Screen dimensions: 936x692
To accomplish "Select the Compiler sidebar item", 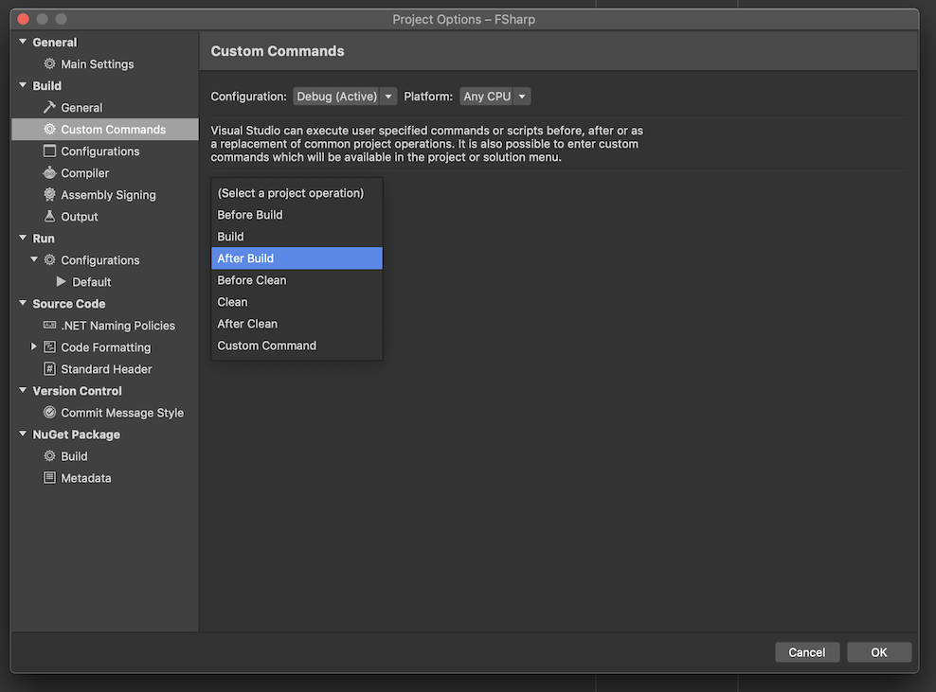I will pyautogui.click(x=105, y=173).
